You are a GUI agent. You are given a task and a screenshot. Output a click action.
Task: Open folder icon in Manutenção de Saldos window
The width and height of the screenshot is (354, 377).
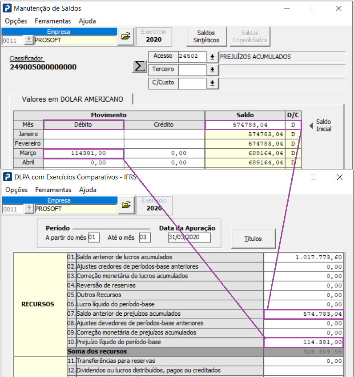pyautogui.click(x=126, y=36)
